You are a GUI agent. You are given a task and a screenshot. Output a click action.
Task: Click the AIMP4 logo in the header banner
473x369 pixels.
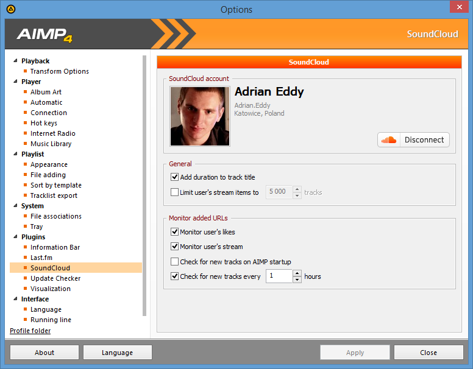click(x=44, y=34)
